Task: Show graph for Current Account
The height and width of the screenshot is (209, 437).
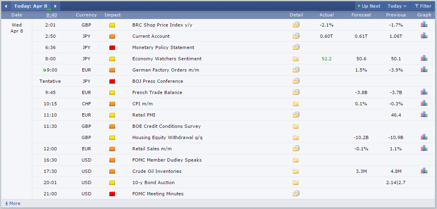Action: [x=424, y=36]
